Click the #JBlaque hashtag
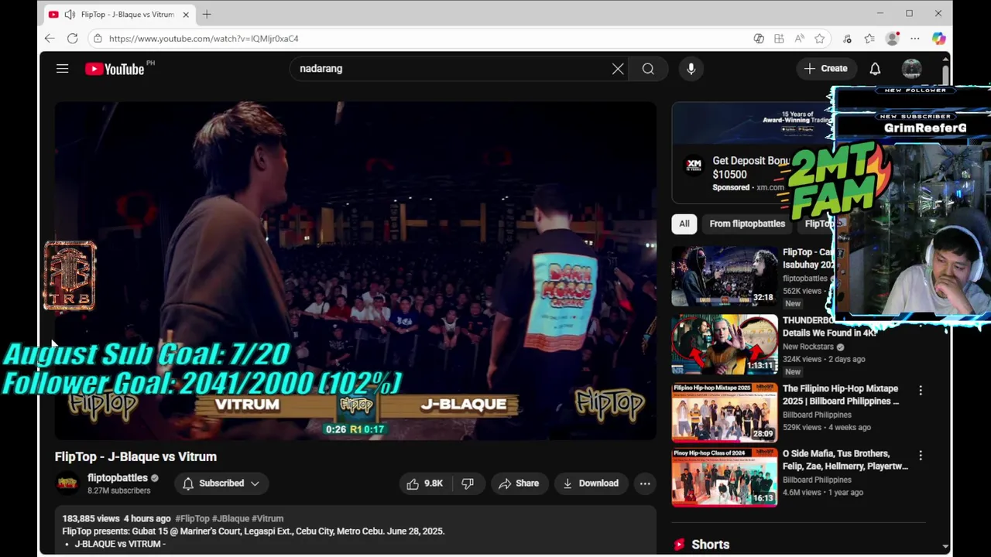This screenshot has width=991, height=557. pos(231,519)
